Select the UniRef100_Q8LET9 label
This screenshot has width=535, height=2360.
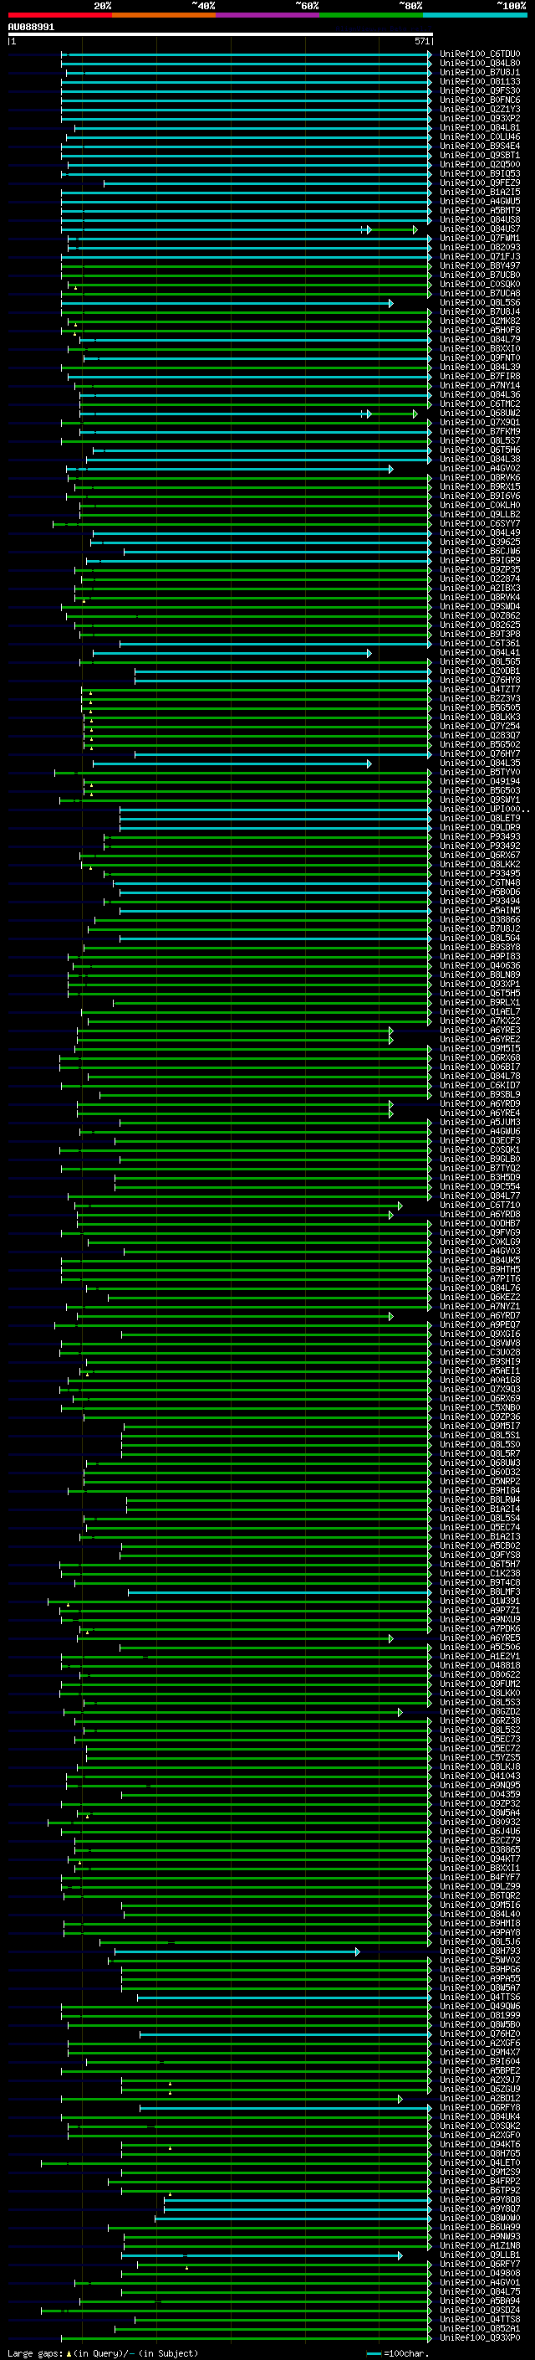(x=479, y=818)
